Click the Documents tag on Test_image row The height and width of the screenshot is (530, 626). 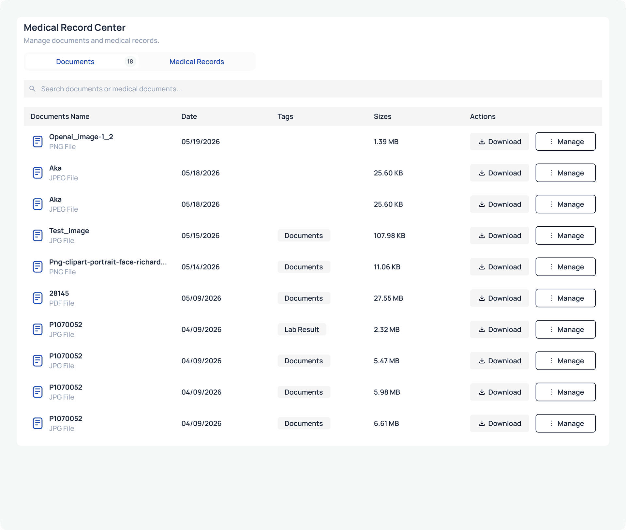(x=304, y=235)
